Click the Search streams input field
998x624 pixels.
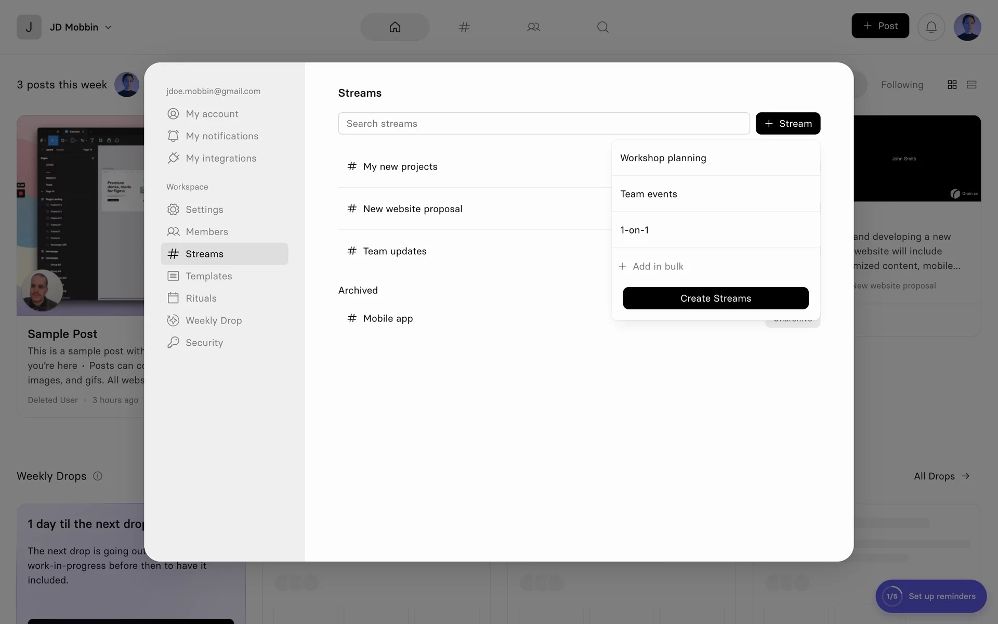543,123
